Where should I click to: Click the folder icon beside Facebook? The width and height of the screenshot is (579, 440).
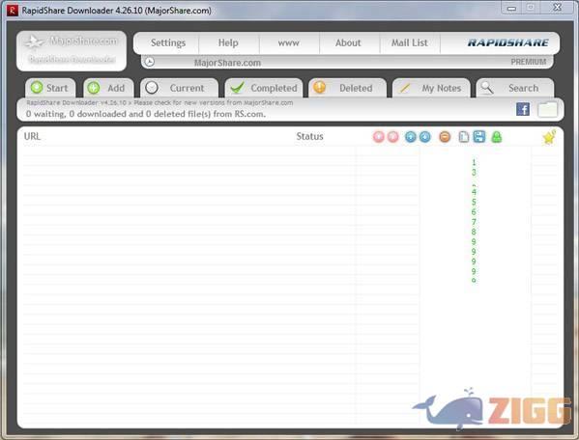click(548, 110)
